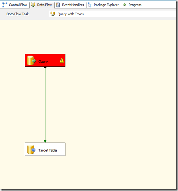Switch to the Control Flow tab
Image resolution: width=178 pixels, height=191 pixels.
[15, 5]
